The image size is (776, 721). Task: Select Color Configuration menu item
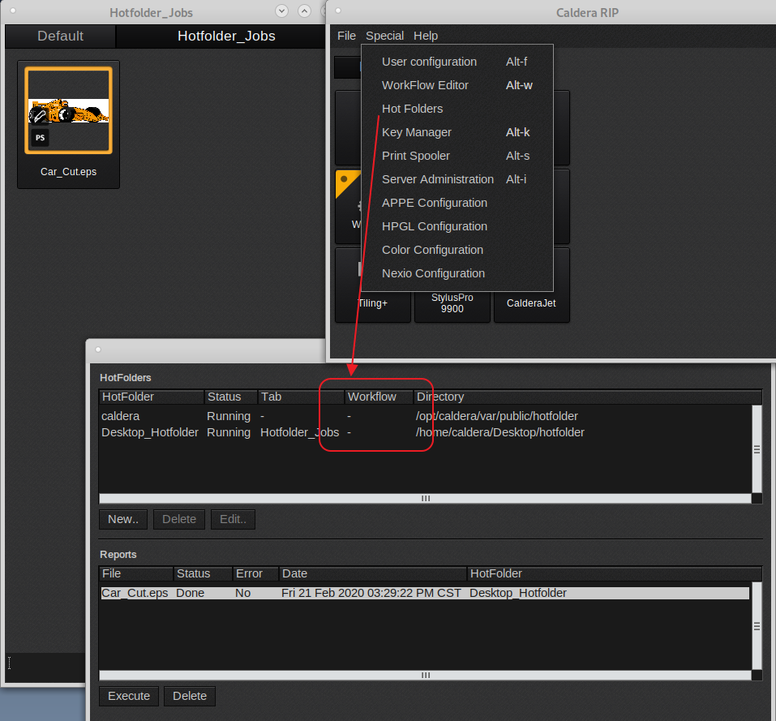click(x=432, y=250)
